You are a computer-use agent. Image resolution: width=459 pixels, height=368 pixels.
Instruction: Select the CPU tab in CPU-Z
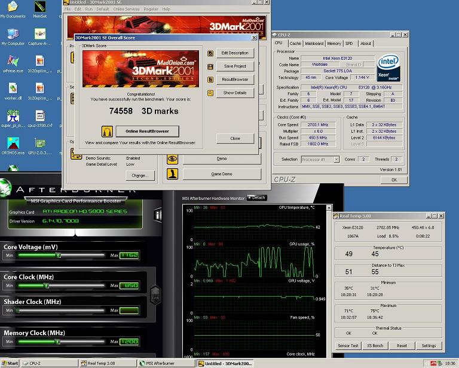[279, 42]
